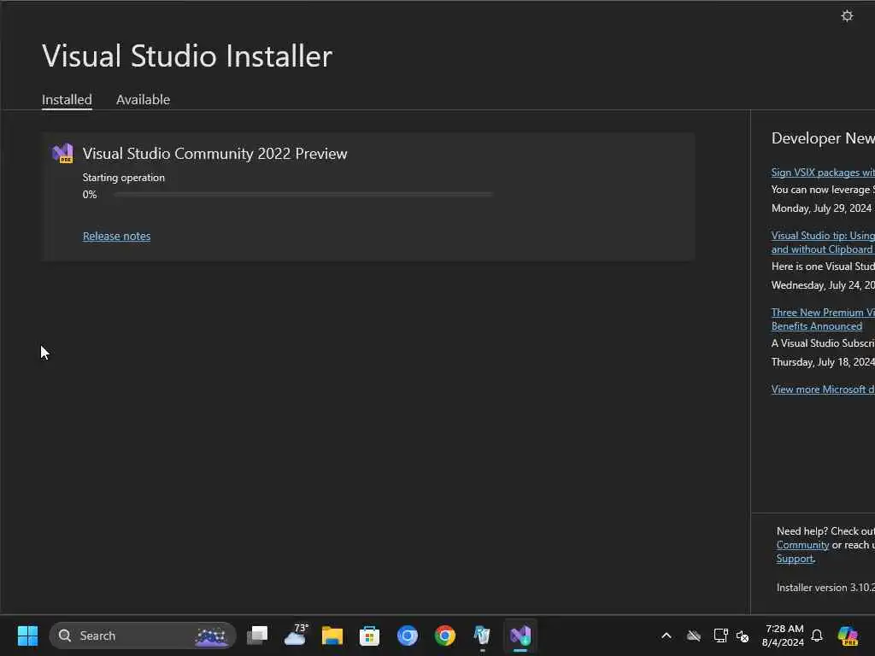875x656 pixels.
Task: Click the Monday, July 29, 2024 date
Action: coord(821,208)
